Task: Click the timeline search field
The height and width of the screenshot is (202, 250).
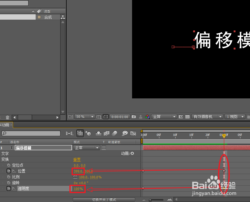Action: 31,133
